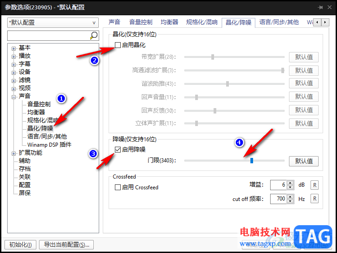Viewport: 337px width, 253px height.
Task: Click 默认值 button for 回声音量
Action: point(304,96)
